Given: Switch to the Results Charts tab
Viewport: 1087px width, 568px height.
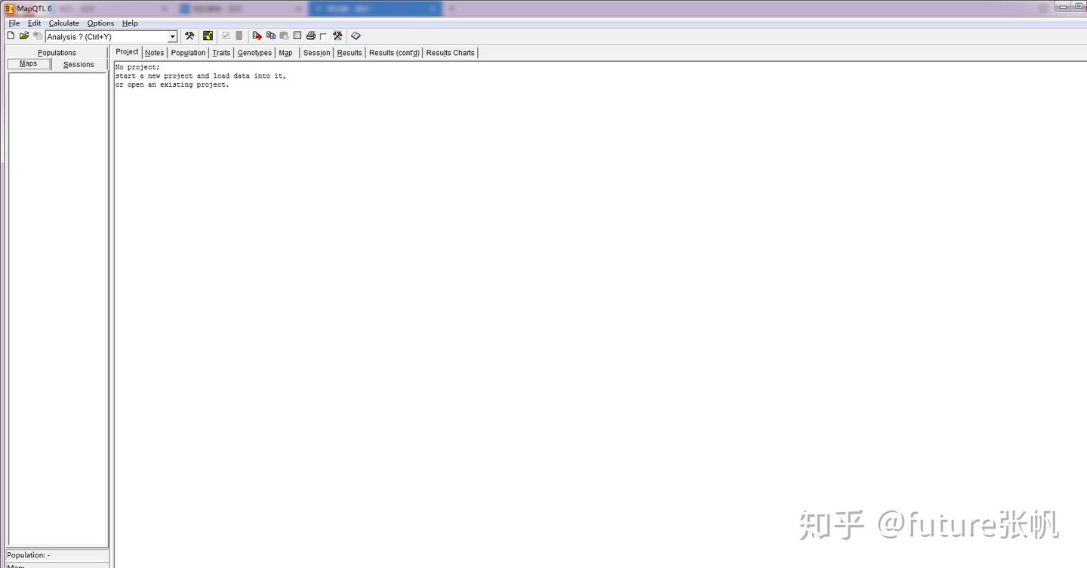Looking at the screenshot, I should click(451, 53).
